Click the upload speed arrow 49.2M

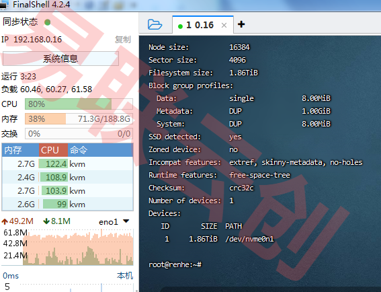17,221
